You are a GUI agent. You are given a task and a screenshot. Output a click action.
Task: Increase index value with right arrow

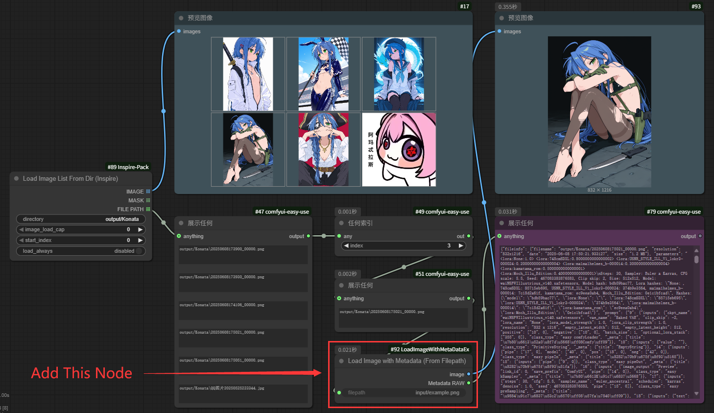460,245
